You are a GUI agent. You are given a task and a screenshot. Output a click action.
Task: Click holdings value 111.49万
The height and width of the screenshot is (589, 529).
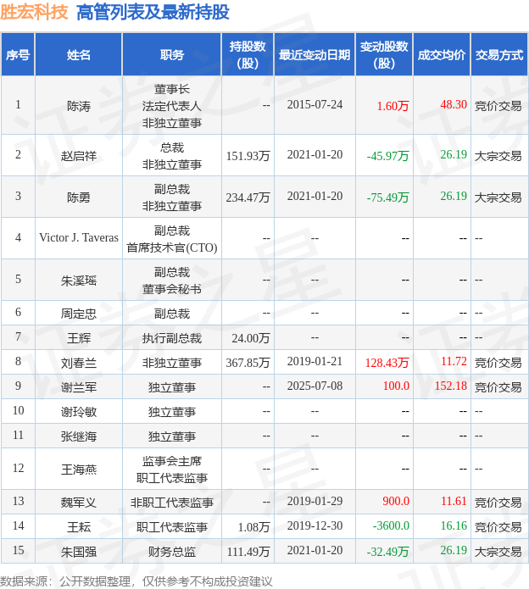coord(248,552)
